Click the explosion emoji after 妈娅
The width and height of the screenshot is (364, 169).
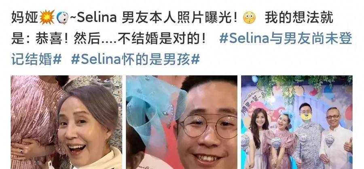tap(47, 17)
